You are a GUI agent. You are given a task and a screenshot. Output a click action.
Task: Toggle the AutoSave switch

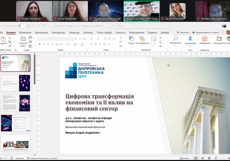[22, 26]
